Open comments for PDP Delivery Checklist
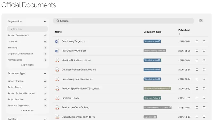213x120 pixels. (x=204, y=51)
